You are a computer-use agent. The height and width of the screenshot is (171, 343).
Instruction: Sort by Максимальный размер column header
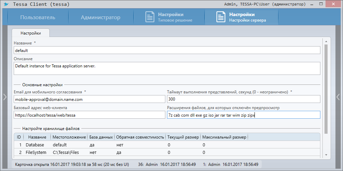coord(224,137)
